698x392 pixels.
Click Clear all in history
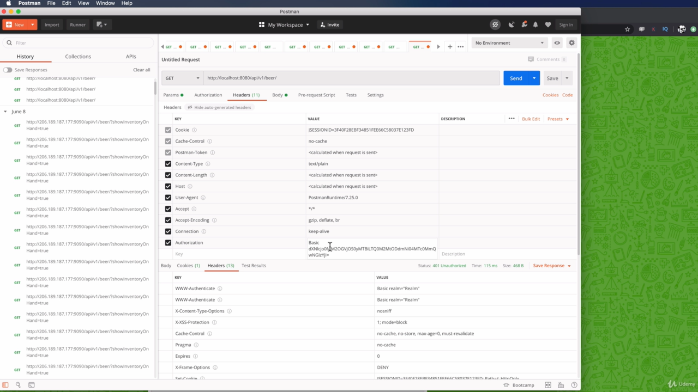pos(141,70)
